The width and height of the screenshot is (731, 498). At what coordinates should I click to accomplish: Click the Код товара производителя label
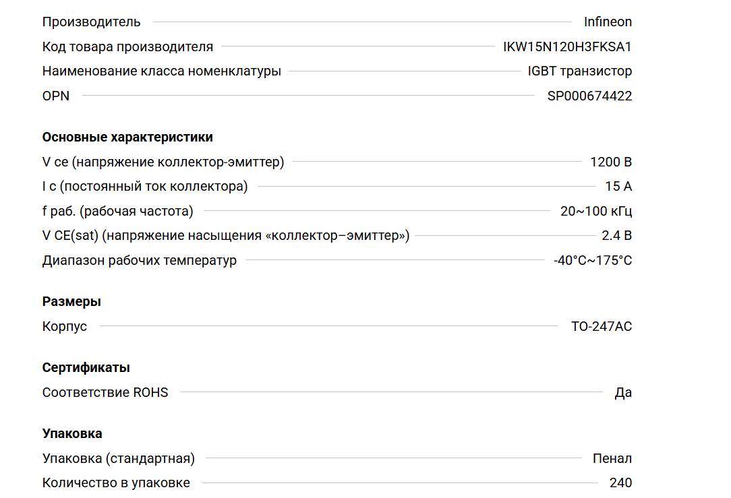click(127, 46)
